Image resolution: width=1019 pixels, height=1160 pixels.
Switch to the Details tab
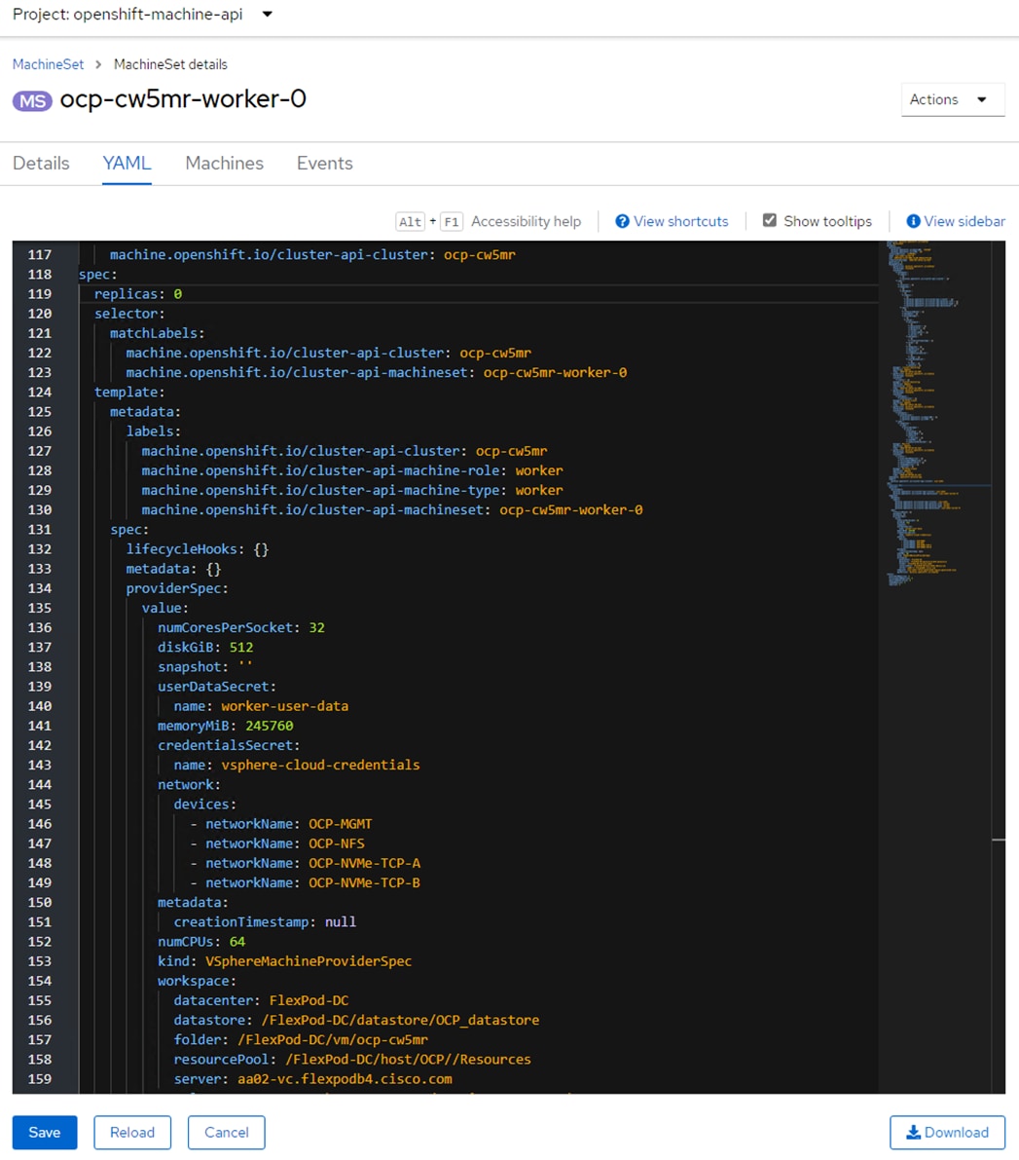pyautogui.click(x=41, y=163)
